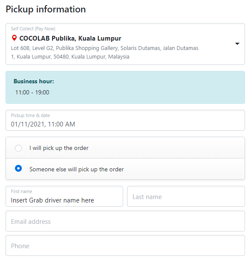Click the 'Insert Grab driver name here' text

(53, 200)
